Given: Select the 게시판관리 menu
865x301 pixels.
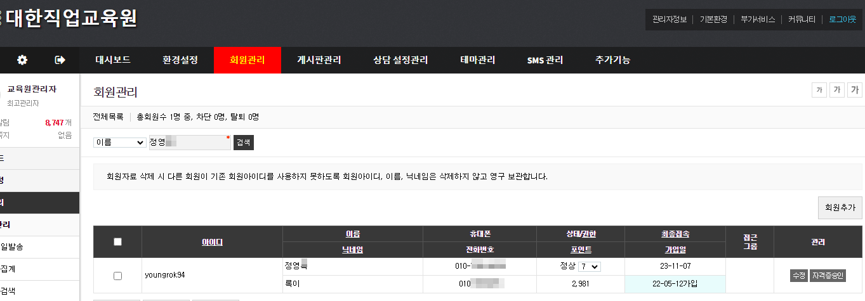Looking at the screenshot, I should [x=319, y=60].
